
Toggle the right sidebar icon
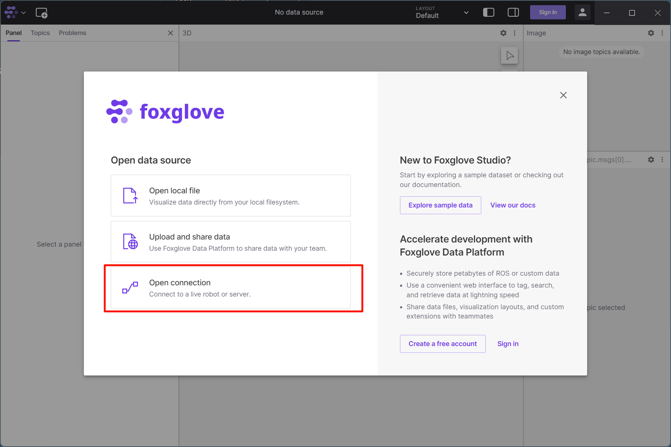coord(513,12)
